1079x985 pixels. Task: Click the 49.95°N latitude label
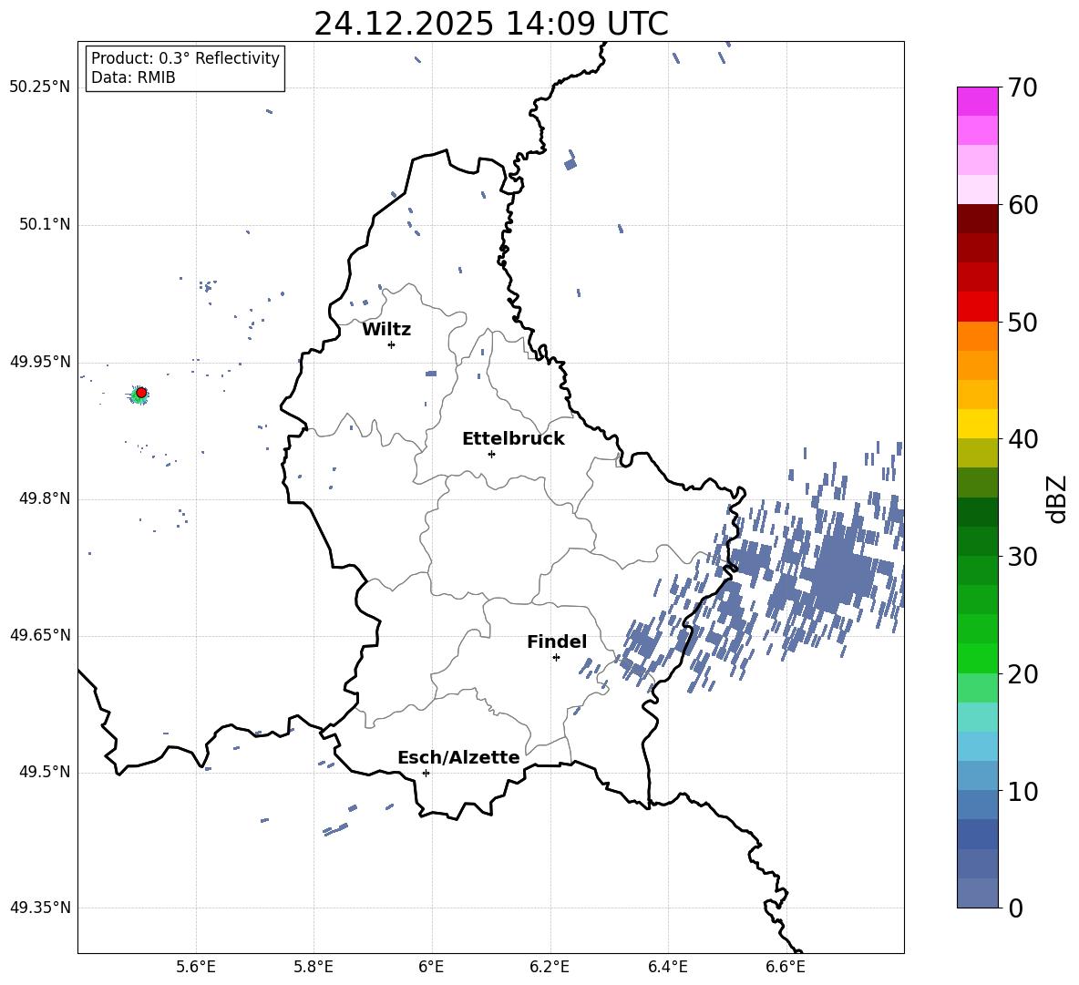39,362
